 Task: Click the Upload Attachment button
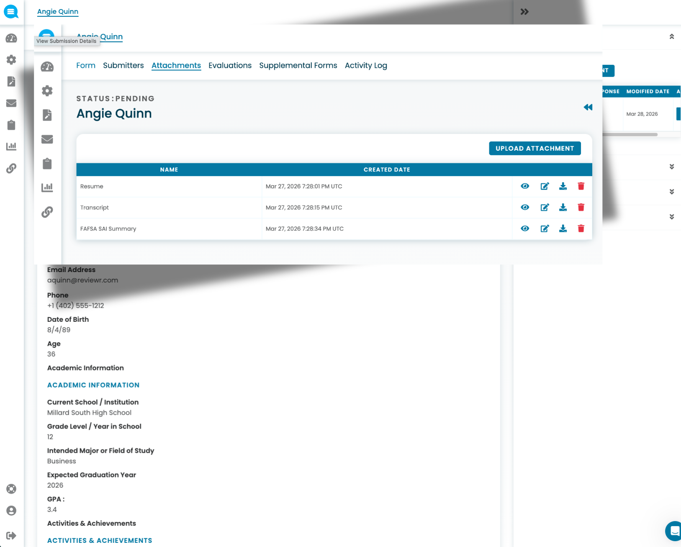pos(535,148)
